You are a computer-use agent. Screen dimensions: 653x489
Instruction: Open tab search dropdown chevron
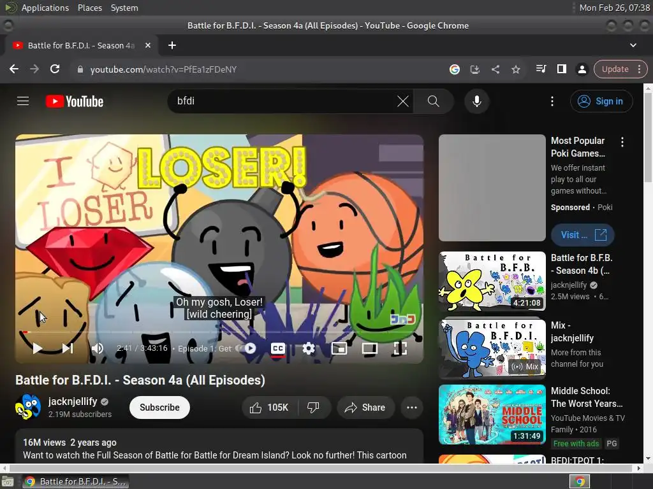(633, 45)
